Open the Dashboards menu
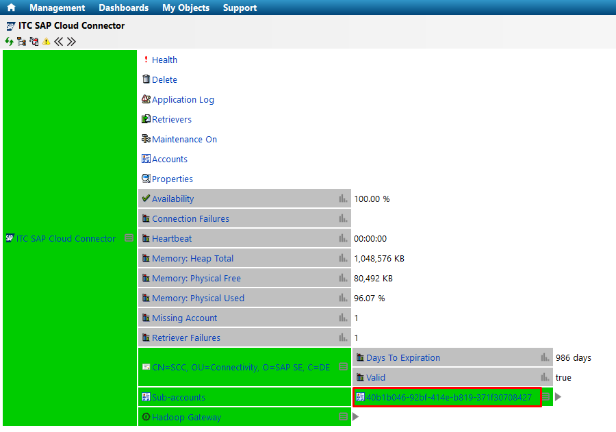This screenshot has height=432, width=616. [x=123, y=8]
